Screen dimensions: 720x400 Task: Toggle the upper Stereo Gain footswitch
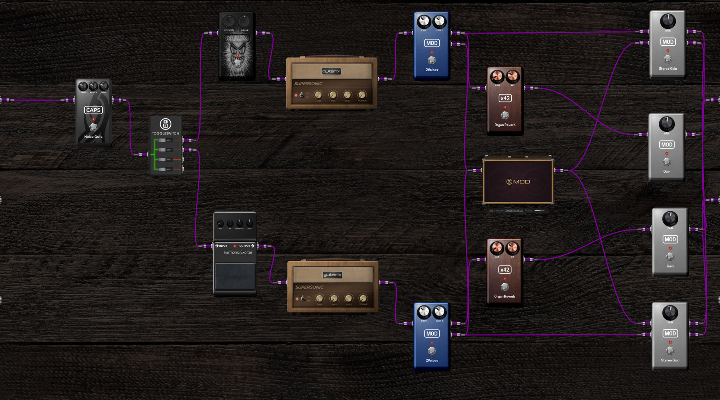click(x=668, y=59)
